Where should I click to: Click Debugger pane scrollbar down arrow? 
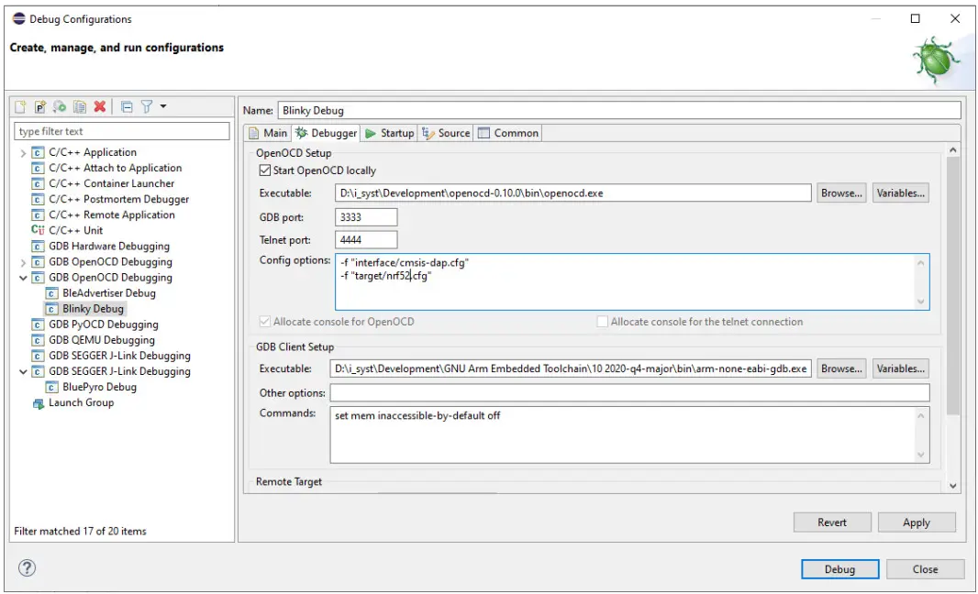[952, 486]
